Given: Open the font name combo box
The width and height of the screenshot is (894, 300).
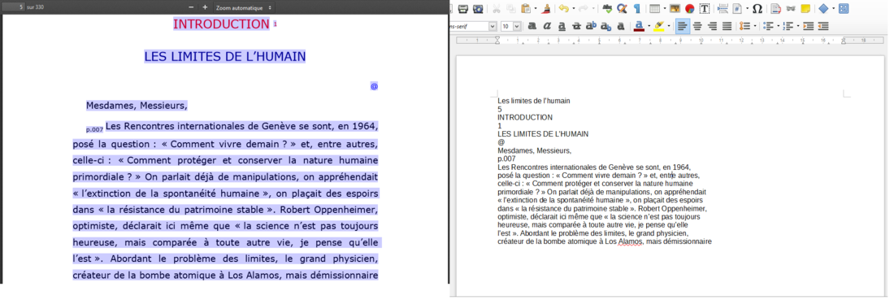Looking at the screenshot, I should point(473,26).
